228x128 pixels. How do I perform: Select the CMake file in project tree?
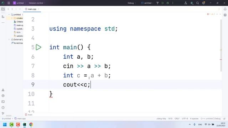18,22
